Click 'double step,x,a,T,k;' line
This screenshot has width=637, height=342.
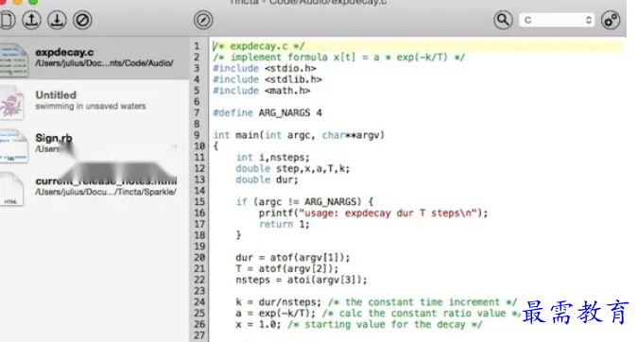point(292,168)
